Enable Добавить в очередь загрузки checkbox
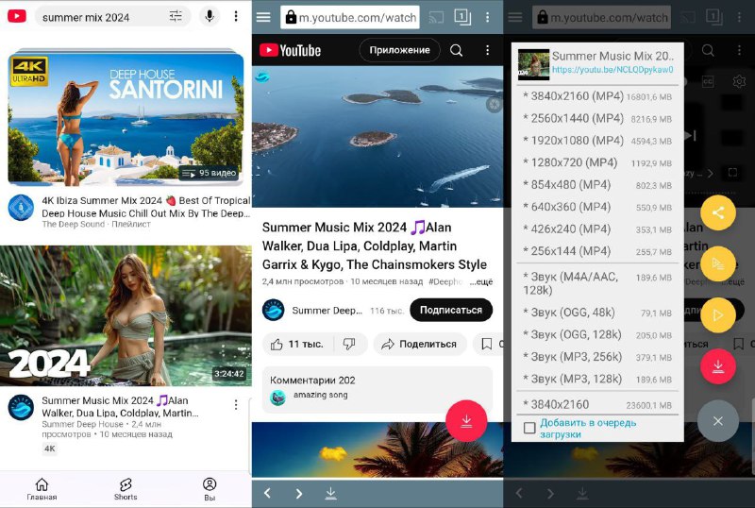The image size is (755, 508). pos(529,428)
